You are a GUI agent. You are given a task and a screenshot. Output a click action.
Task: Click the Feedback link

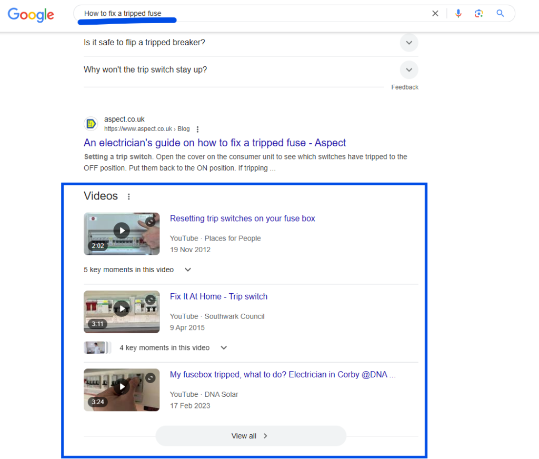[x=405, y=87]
